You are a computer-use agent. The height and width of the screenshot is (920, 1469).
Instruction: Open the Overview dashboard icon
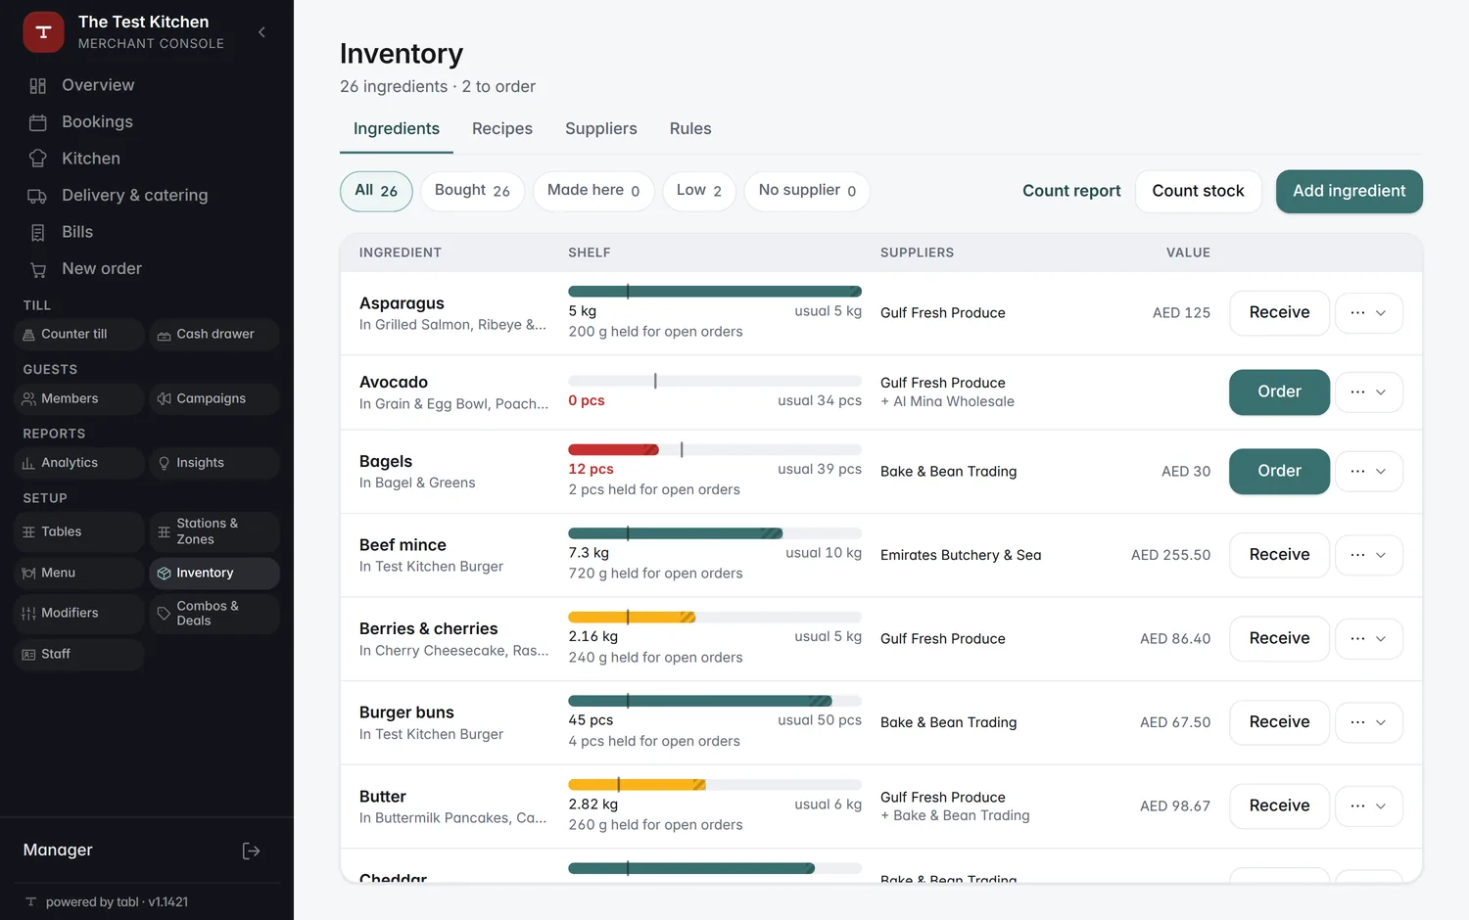(38, 85)
